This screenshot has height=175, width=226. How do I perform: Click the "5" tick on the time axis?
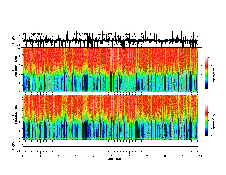point(112,156)
